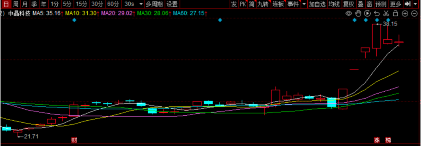Viewport: 421px width, 146px height.
Task: Toggle the eye visibility icon
Action: (x=348, y=13)
